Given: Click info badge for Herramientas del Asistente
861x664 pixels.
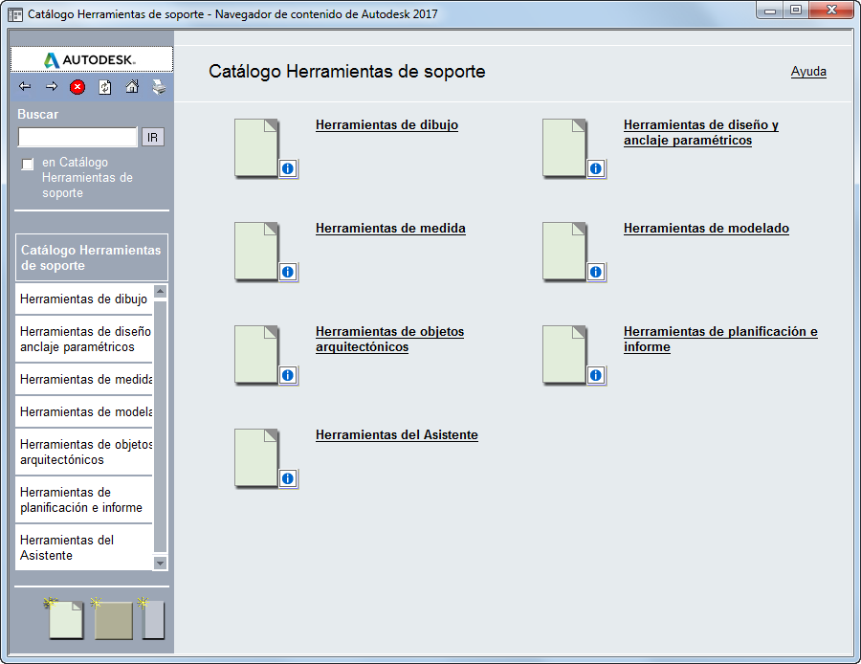Looking at the screenshot, I should 288,478.
